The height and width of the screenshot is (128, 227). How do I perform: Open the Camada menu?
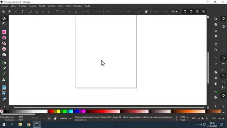click(x=33, y=6)
